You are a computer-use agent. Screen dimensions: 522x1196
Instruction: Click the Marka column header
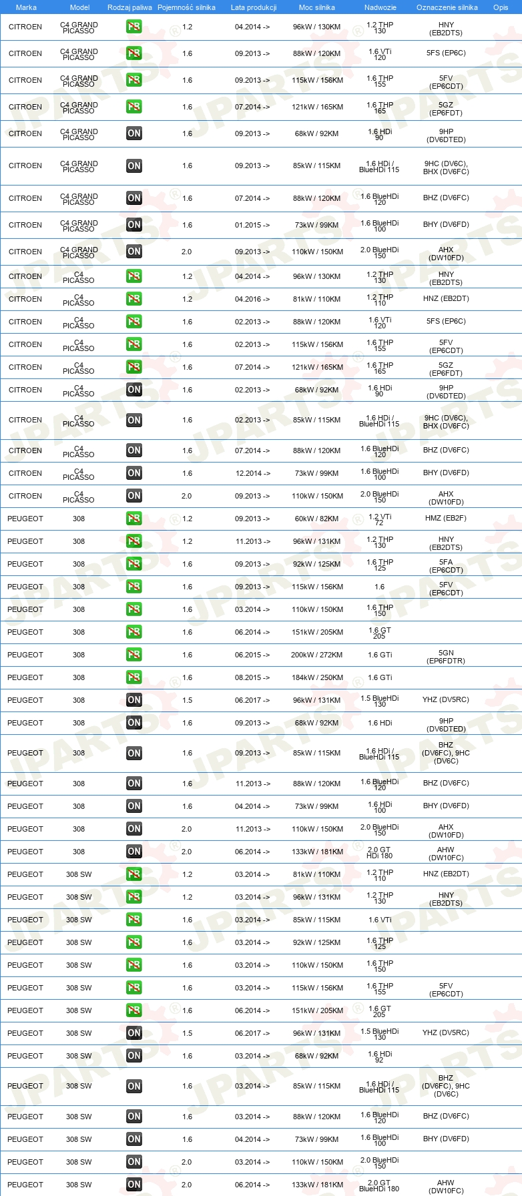pyautogui.click(x=26, y=7)
